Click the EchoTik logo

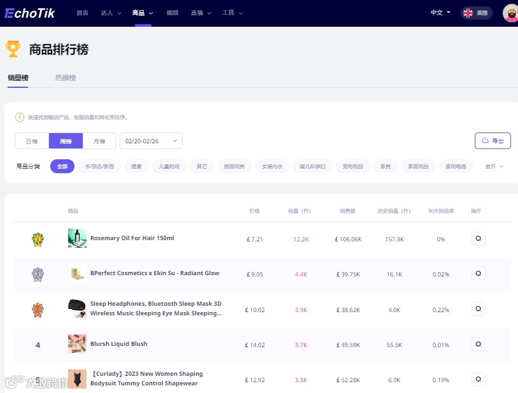click(x=30, y=13)
